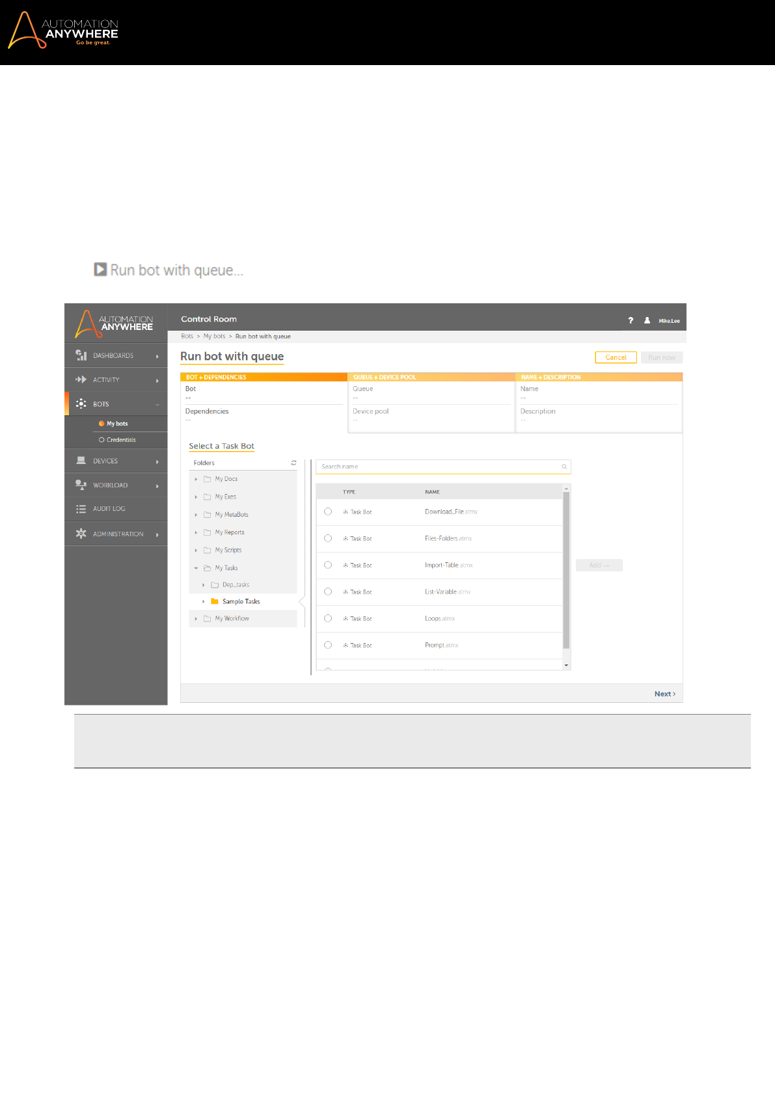Open the Devices menu item

click(x=116, y=461)
